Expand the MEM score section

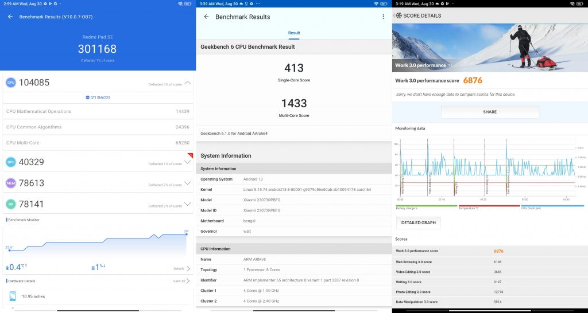(188, 183)
